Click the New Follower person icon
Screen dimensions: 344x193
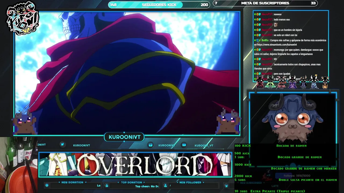(165, 185)
